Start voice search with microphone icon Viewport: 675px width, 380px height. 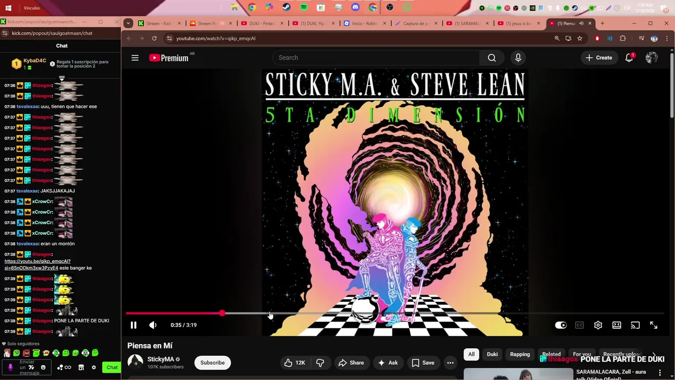point(518,58)
